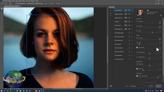Screen dimensions: 164x92
Task: Open the Filter menu
Action: 23,1
